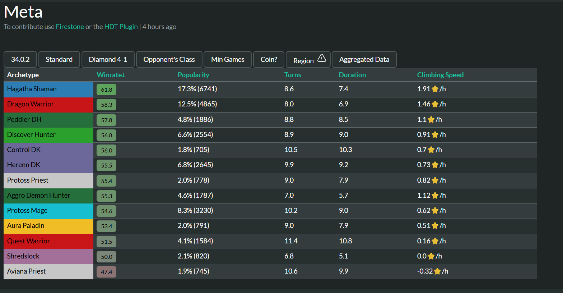This screenshot has width=563, height=293.
Task: Open the Min Games filter
Action: [228, 59]
